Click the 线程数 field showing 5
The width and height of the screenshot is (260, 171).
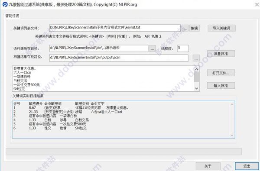coord(183,48)
